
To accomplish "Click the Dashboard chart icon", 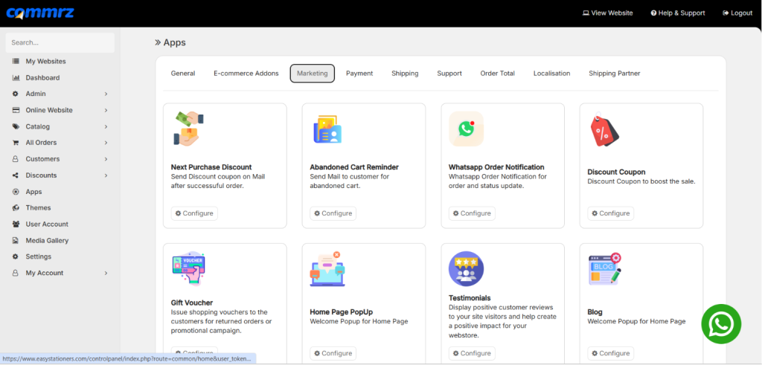I will pyautogui.click(x=16, y=77).
